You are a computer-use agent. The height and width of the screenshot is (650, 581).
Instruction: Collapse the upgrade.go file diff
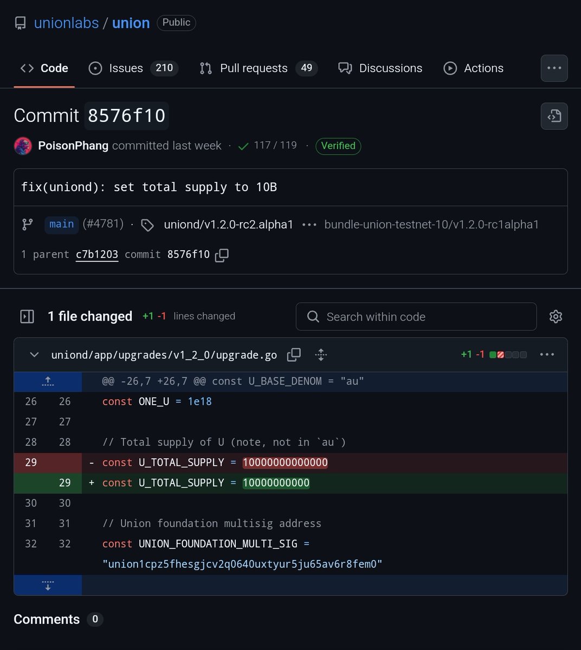34,355
